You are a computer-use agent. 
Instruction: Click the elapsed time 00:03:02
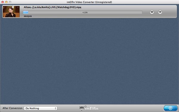[28, 16]
